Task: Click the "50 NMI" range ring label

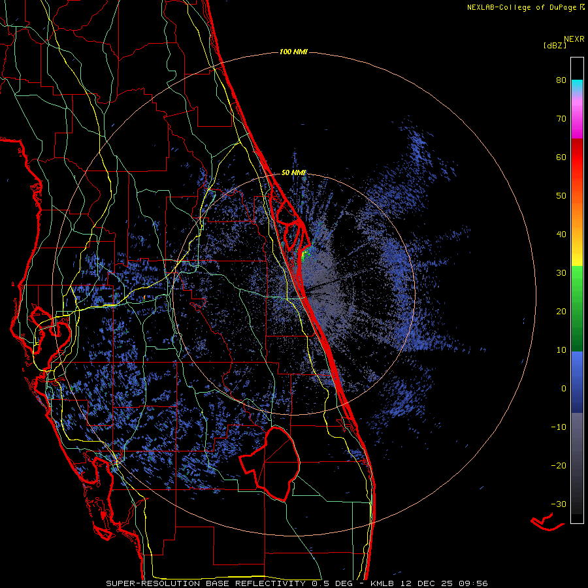Action: (293, 173)
